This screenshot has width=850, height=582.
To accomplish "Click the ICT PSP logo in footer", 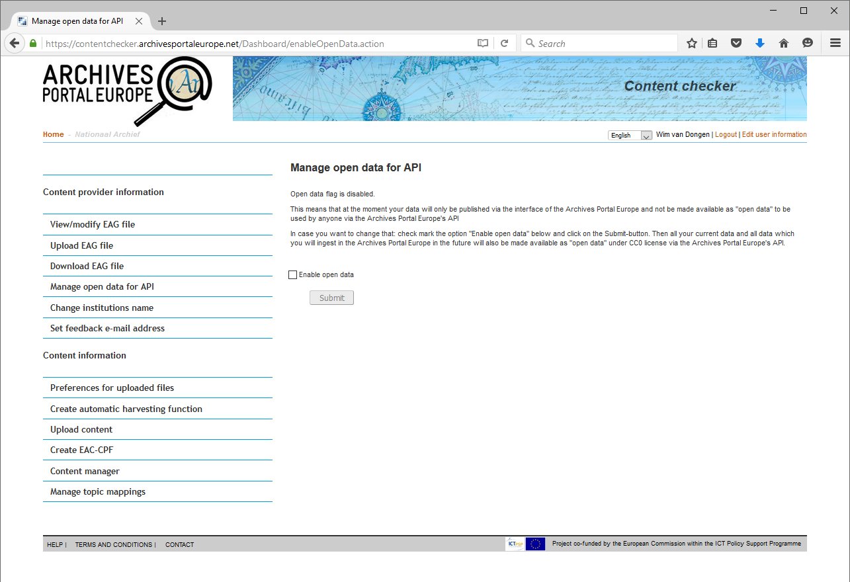I will 515,544.
